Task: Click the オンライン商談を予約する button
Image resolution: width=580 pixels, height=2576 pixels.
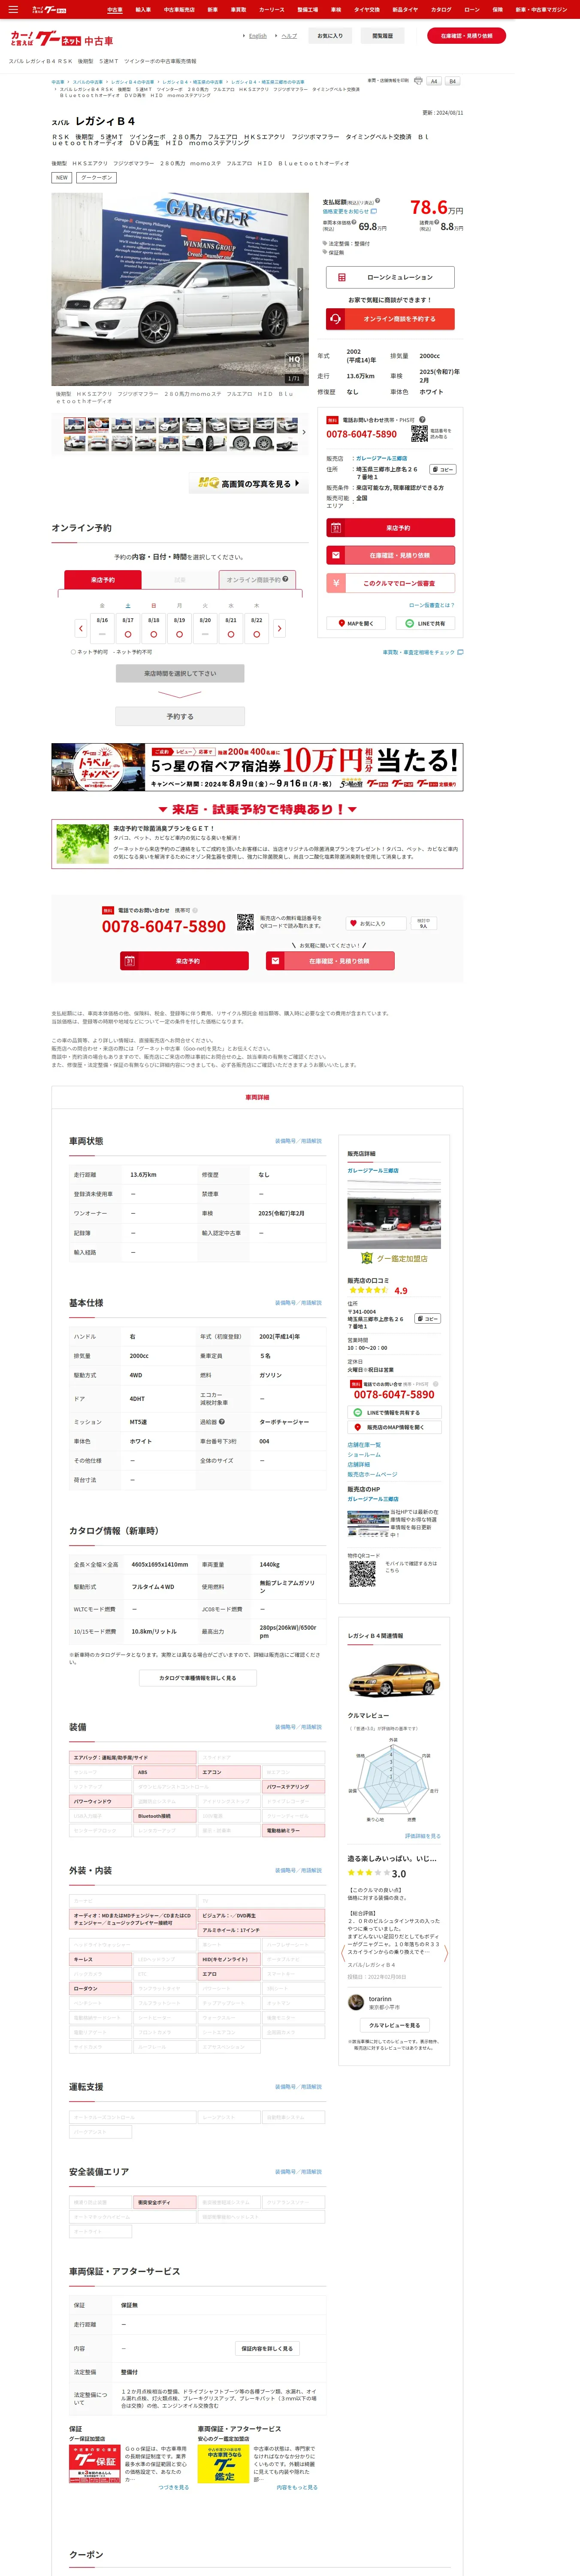Action: click(x=390, y=319)
